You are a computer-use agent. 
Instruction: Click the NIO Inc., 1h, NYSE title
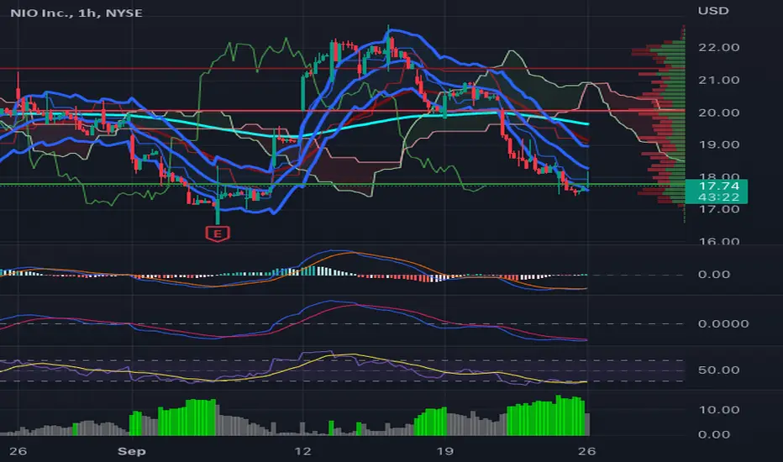pyautogui.click(x=76, y=13)
